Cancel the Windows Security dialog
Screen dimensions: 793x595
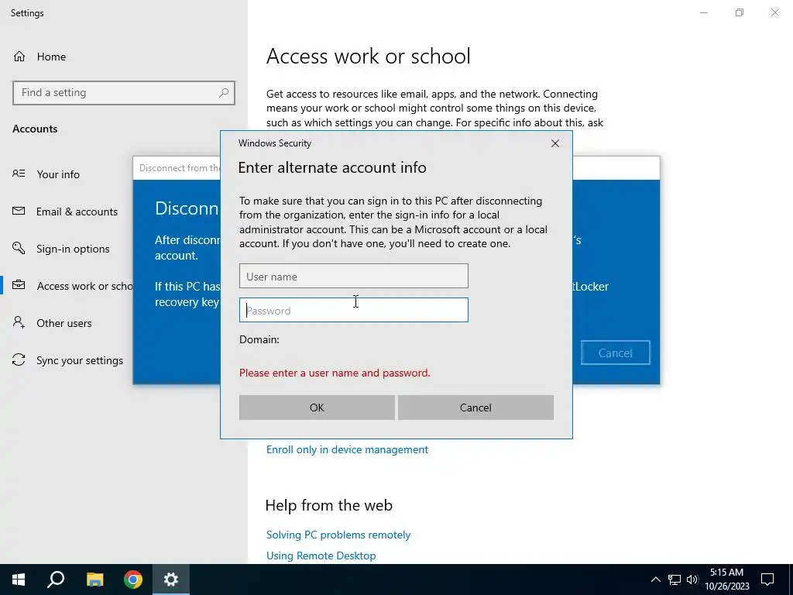pyautogui.click(x=475, y=408)
